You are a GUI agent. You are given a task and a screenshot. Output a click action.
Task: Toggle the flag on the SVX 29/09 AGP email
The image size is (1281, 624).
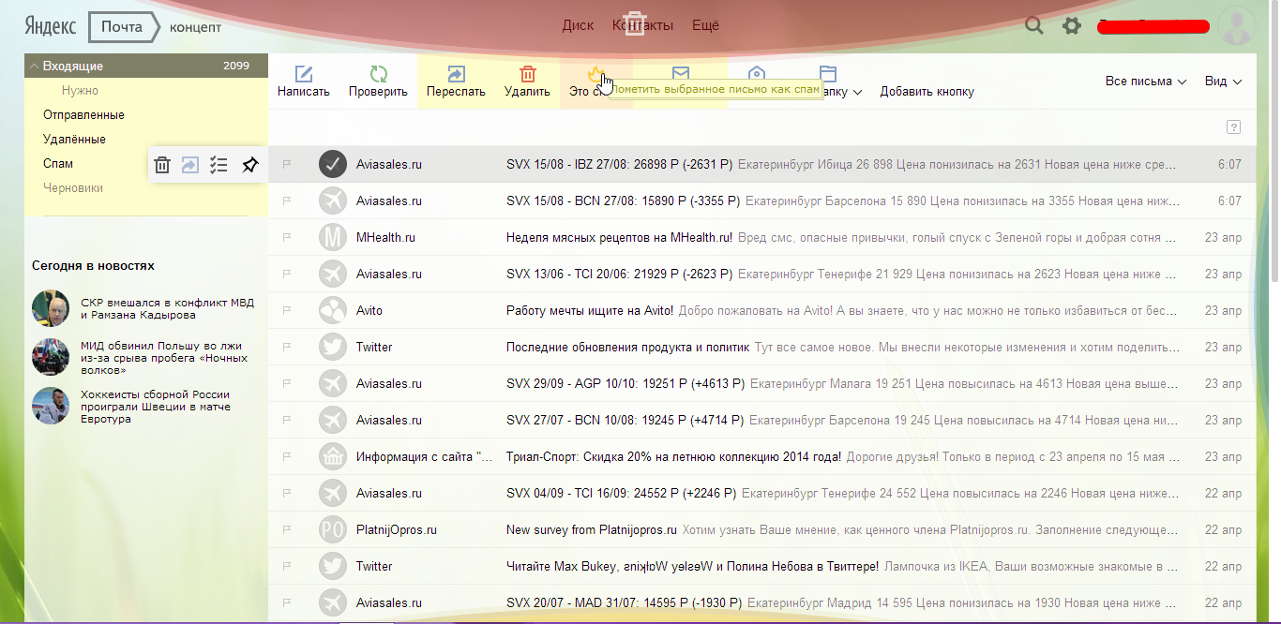tap(287, 383)
